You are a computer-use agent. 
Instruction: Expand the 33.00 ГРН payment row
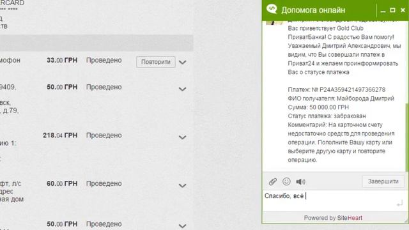tap(182, 63)
